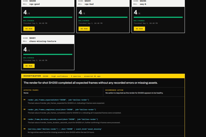Open query 01 render_job_frames_expected
The width and height of the screenshot is (206, 137).
tap(58, 100)
